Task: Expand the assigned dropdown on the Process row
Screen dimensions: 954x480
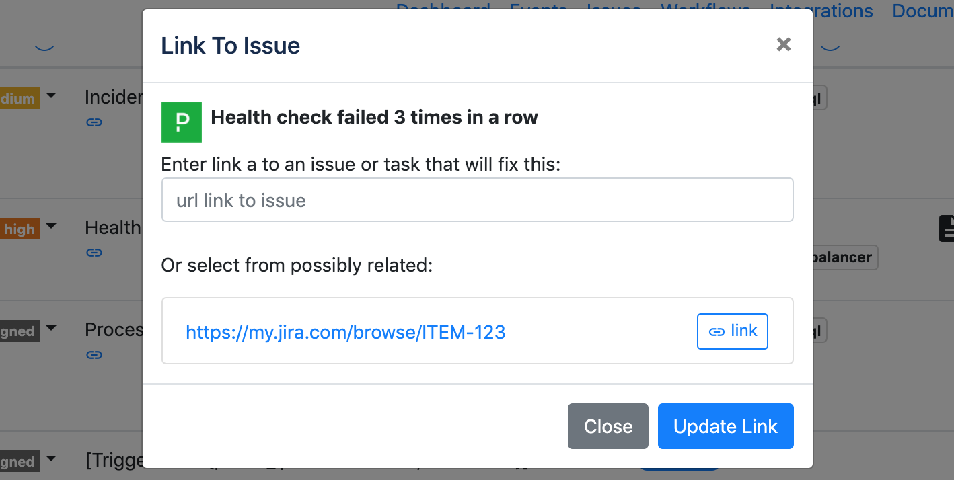Action: [51, 329]
